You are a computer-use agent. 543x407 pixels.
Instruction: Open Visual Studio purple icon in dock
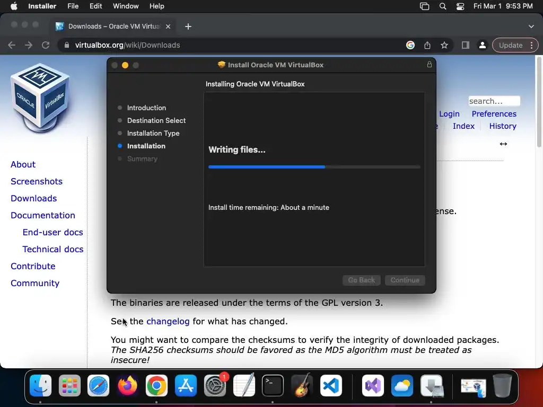(x=373, y=385)
